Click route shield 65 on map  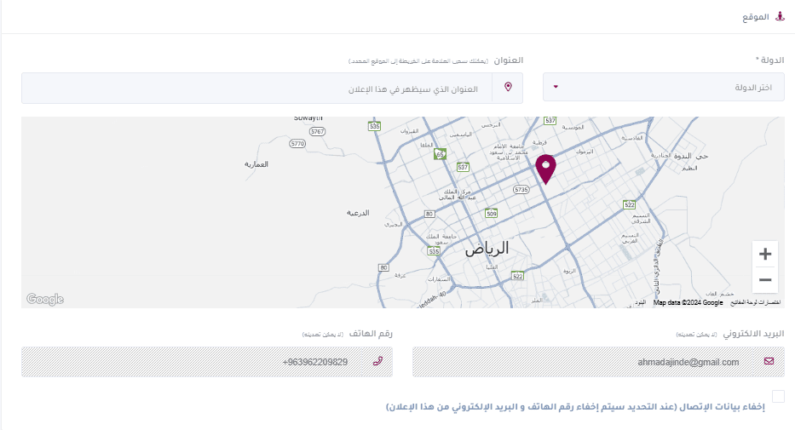click(x=440, y=154)
